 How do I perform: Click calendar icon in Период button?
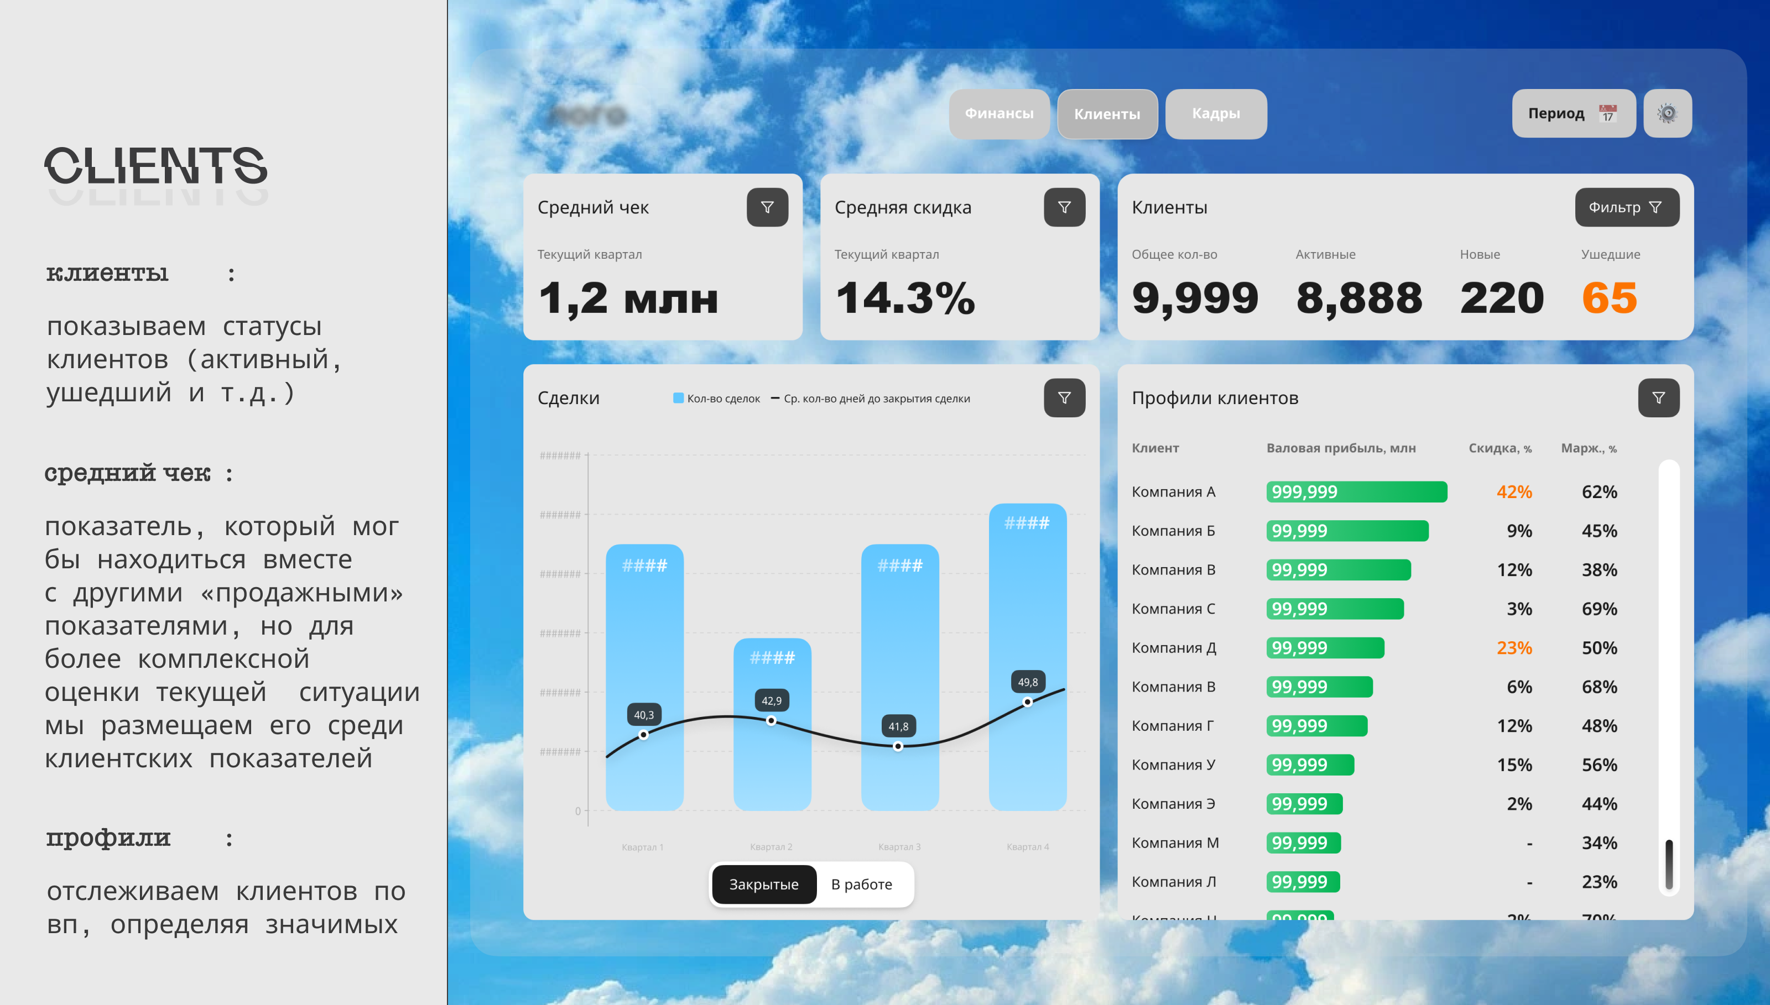tap(1608, 113)
